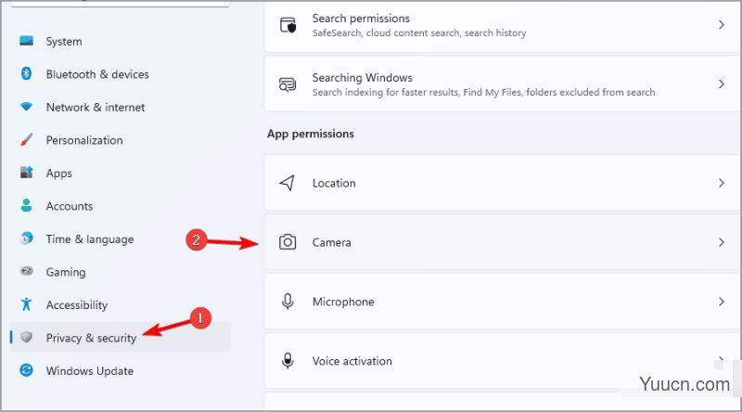742x412 pixels.
Task: Expand Searching Windows chevron
Action: coord(722,84)
